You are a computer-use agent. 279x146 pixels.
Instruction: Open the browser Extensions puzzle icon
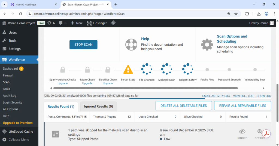tap(247, 14)
